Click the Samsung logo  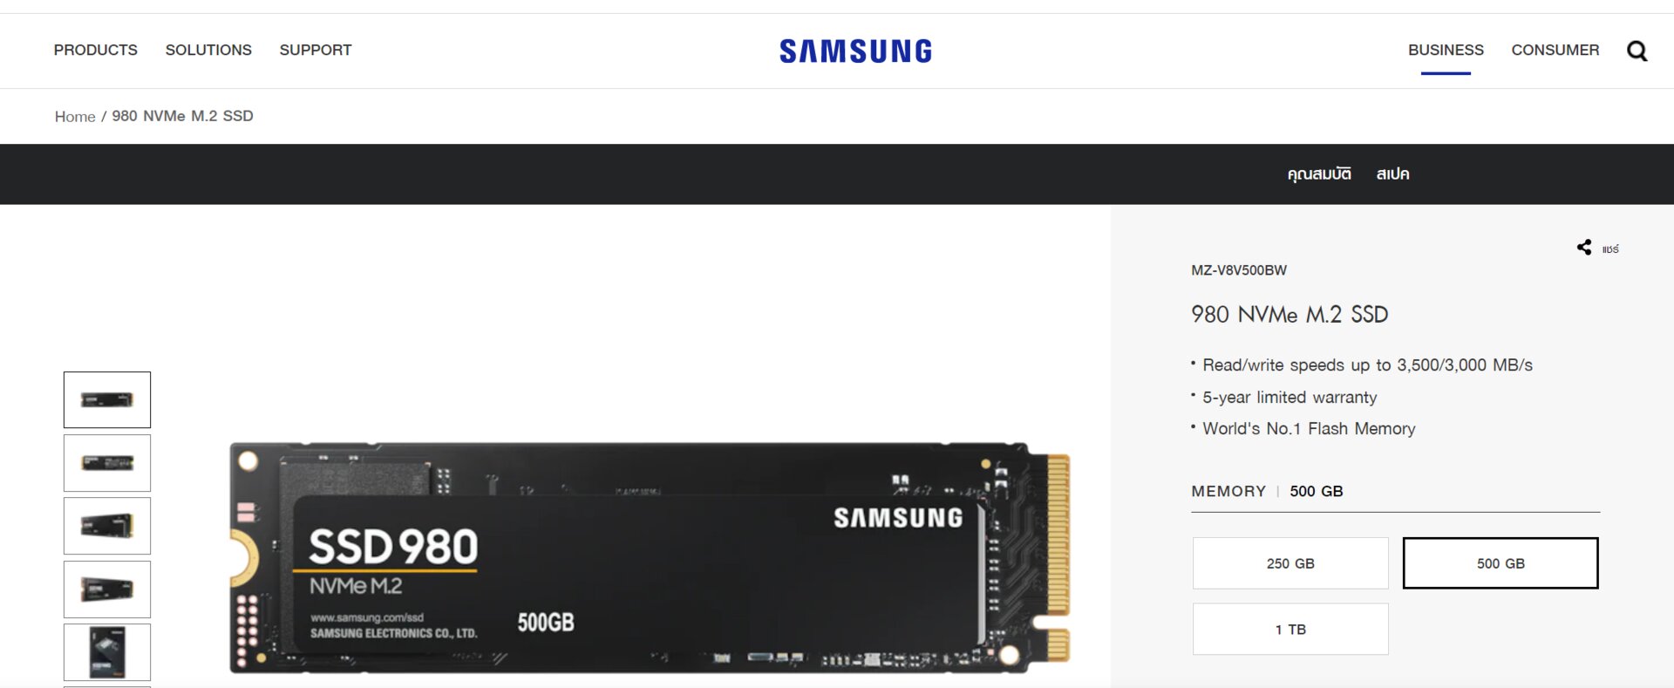point(855,51)
